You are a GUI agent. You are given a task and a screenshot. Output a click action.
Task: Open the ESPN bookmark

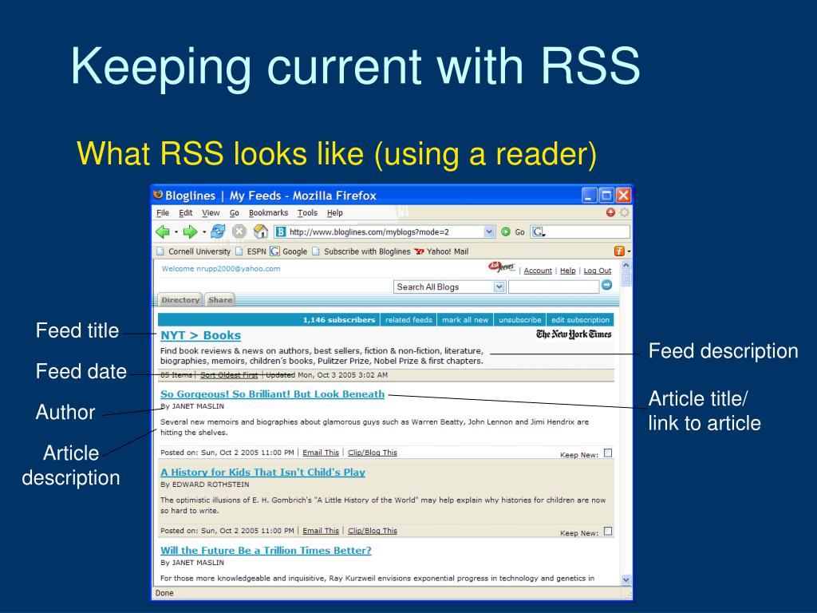(x=251, y=251)
